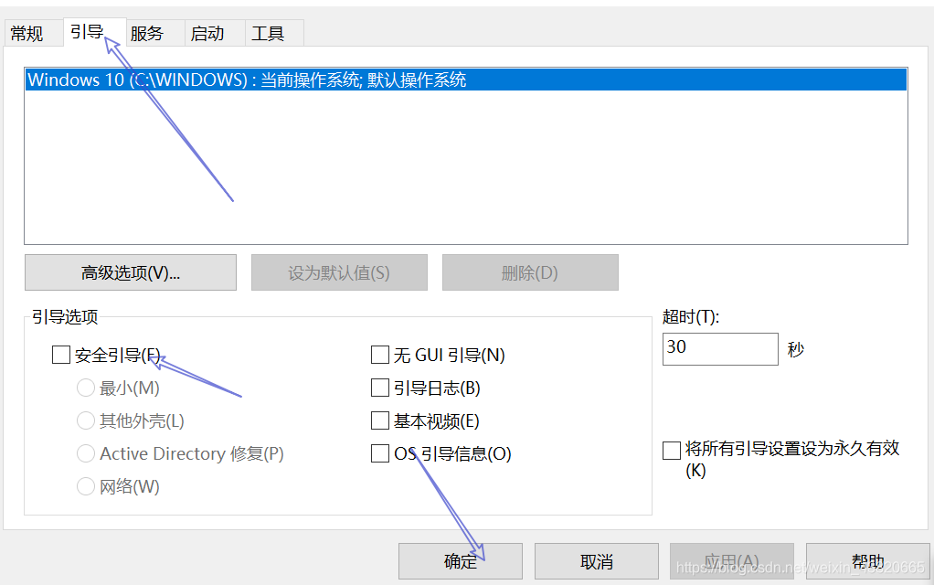This screenshot has height=585, width=934.
Task: Click the 删除(D) button
Action: (x=530, y=272)
